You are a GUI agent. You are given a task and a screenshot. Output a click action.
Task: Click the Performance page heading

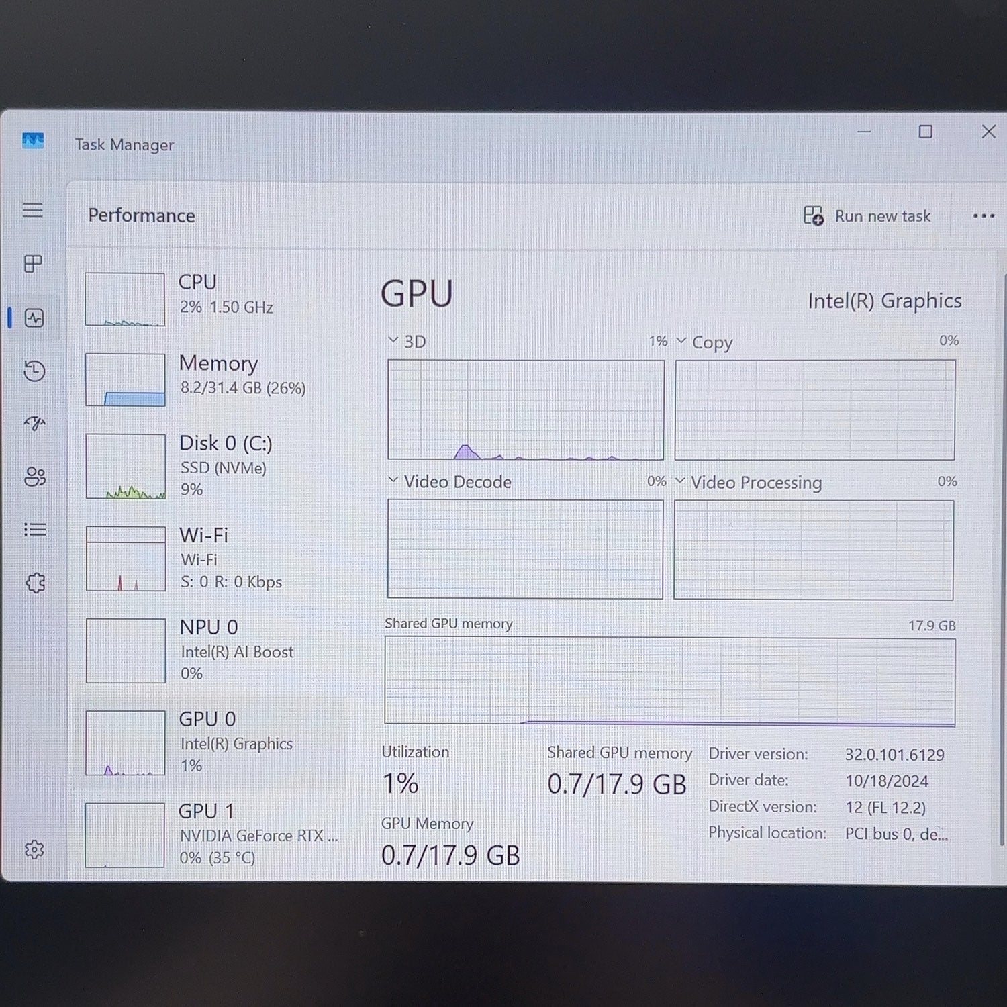point(142,215)
